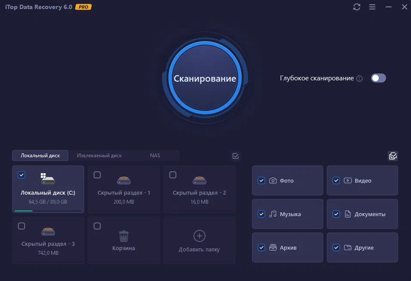Uncheck the Другие checkbox
This screenshot has height=281, width=411.
point(336,248)
